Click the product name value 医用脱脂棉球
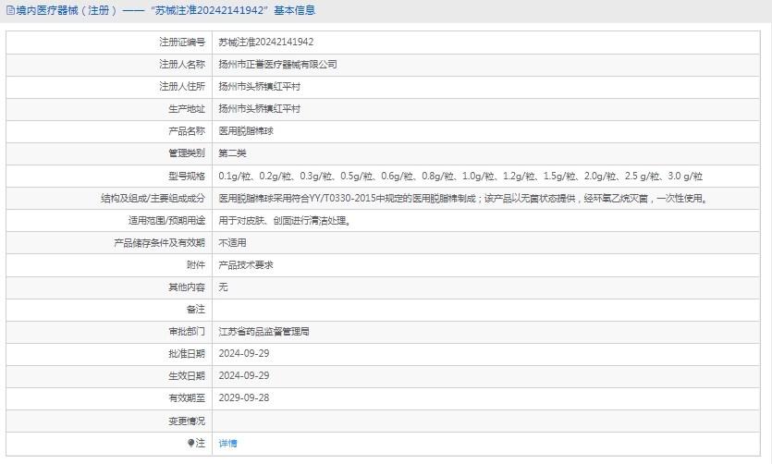 click(245, 131)
